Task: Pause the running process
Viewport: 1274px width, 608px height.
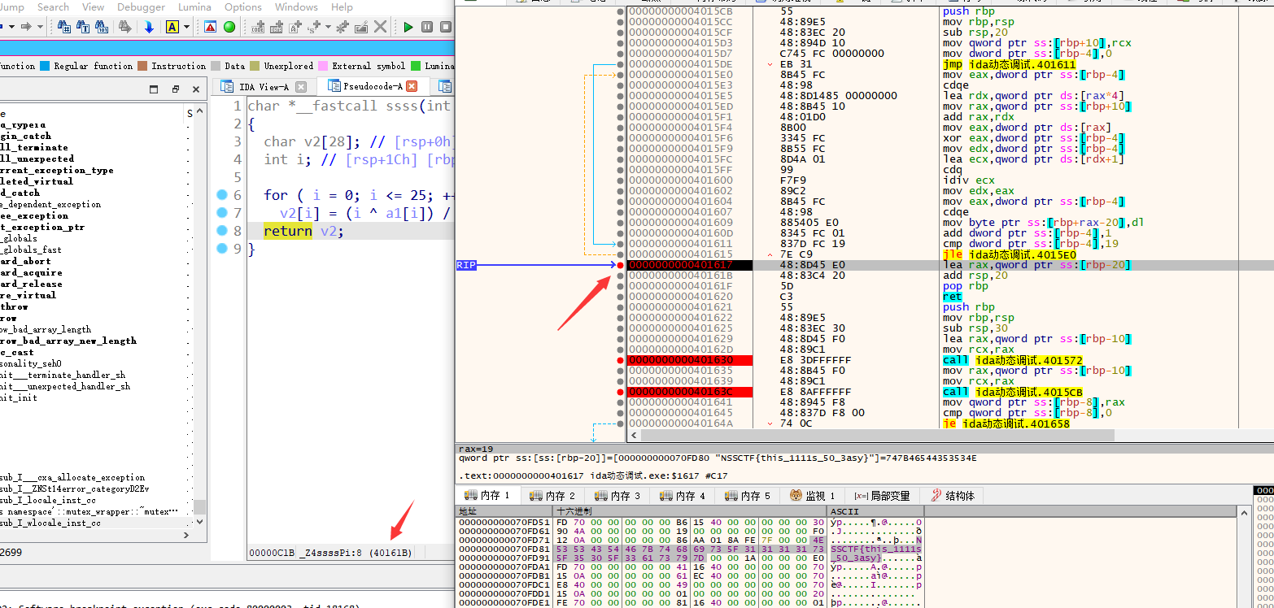Action: (x=426, y=26)
